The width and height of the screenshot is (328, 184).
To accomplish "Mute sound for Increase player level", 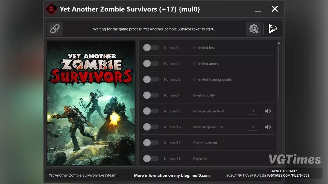I will (x=268, y=111).
